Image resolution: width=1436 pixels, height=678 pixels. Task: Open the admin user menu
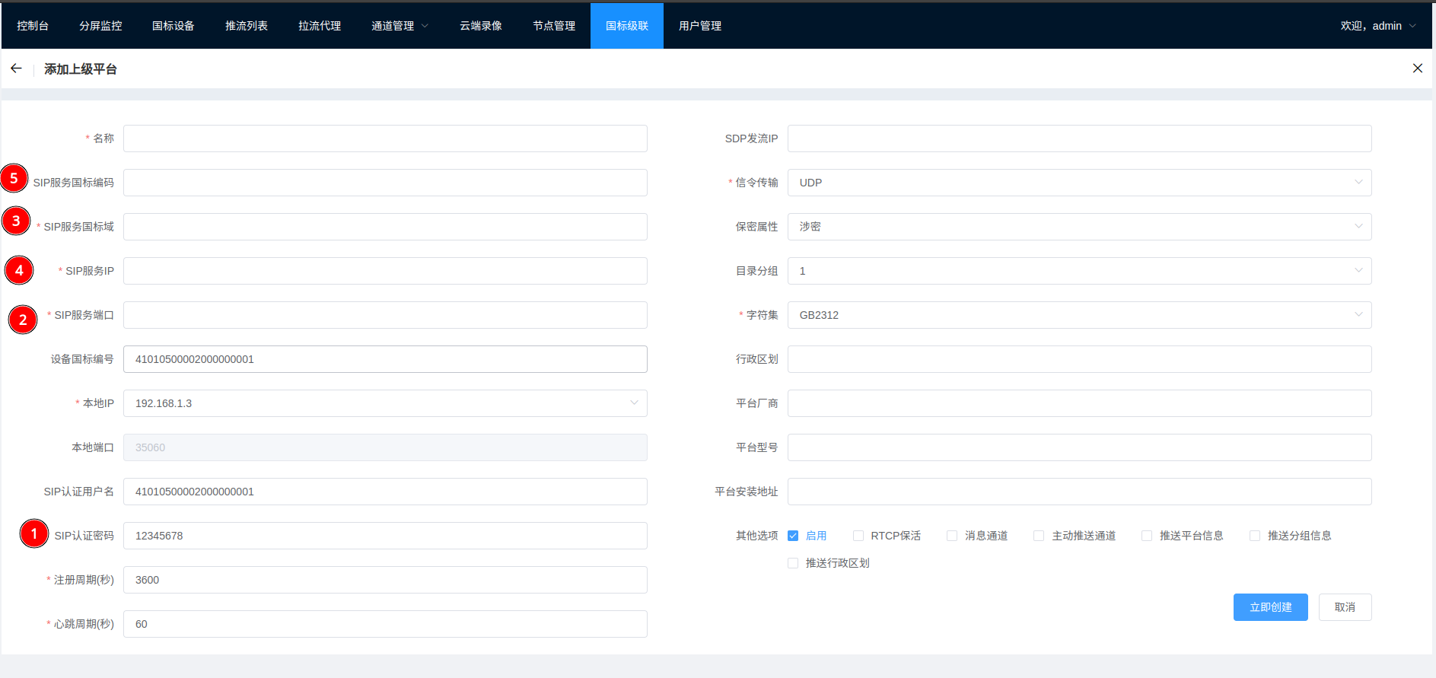point(1377,26)
